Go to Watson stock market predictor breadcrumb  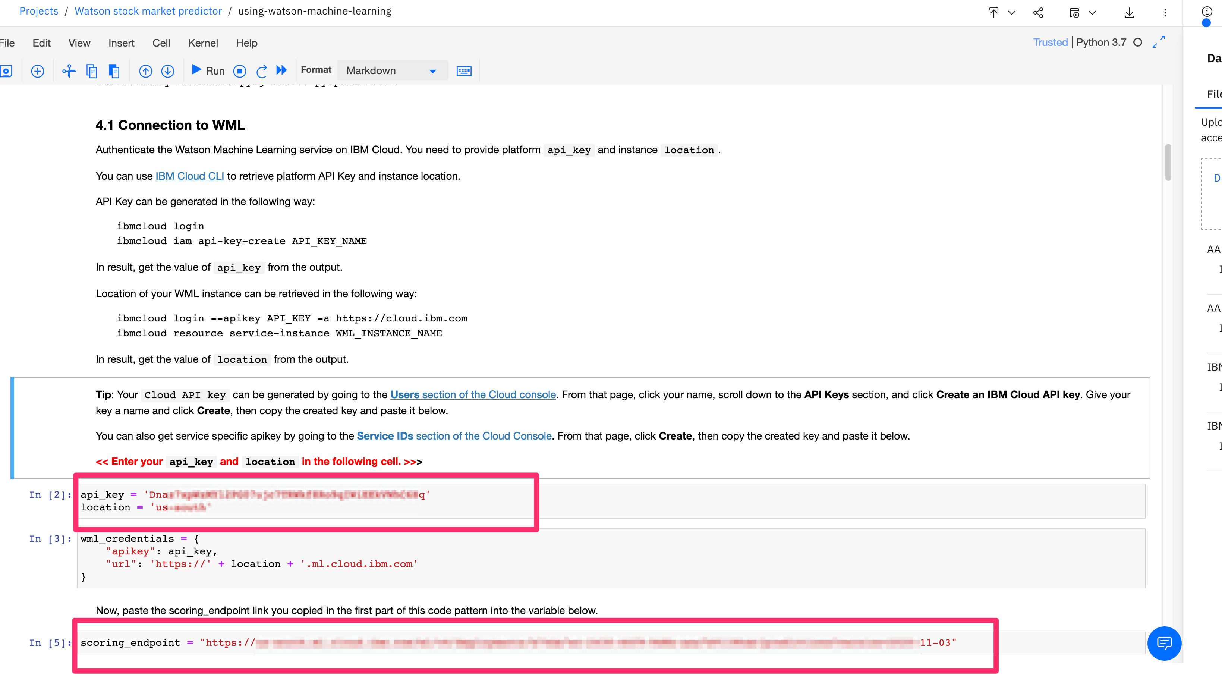pos(148,11)
